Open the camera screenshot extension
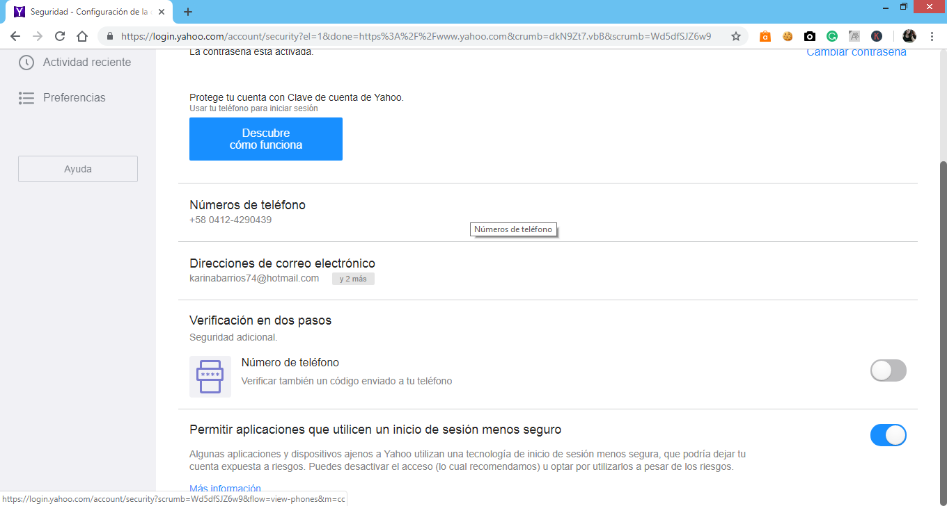947x506 pixels. pyautogui.click(x=810, y=36)
